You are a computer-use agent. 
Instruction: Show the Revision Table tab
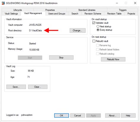tap(114, 14)
